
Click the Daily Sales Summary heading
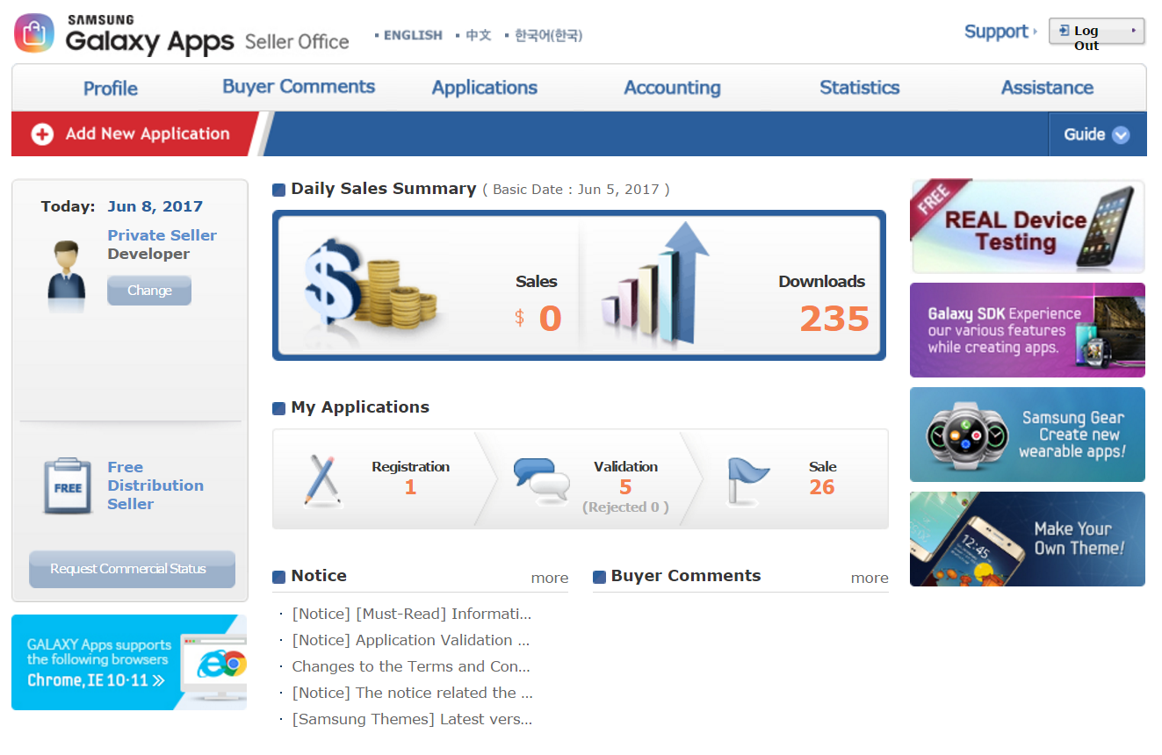coord(384,189)
